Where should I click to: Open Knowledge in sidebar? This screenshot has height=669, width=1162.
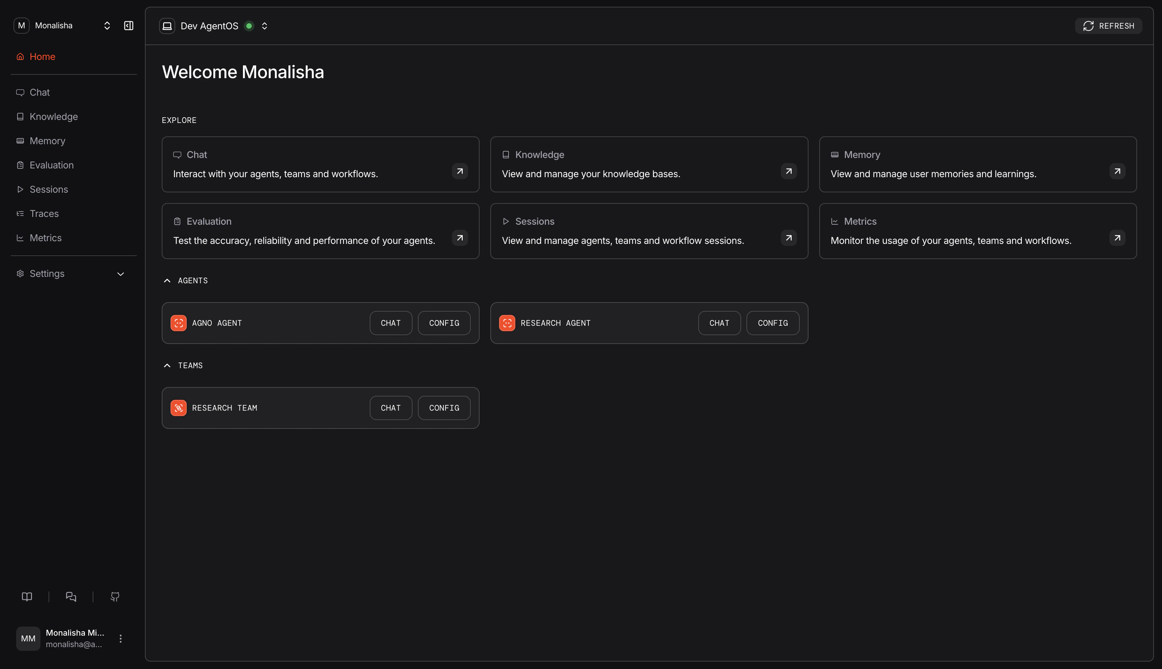pos(73,117)
